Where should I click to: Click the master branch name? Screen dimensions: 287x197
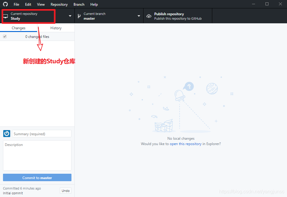(89, 19)
